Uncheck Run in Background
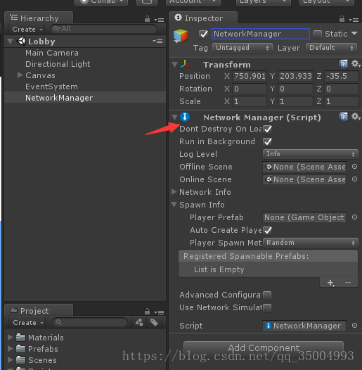 coord(267,142)
